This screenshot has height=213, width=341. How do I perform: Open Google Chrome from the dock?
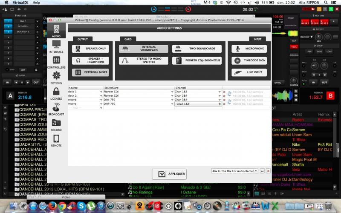(x=62, y=206)
